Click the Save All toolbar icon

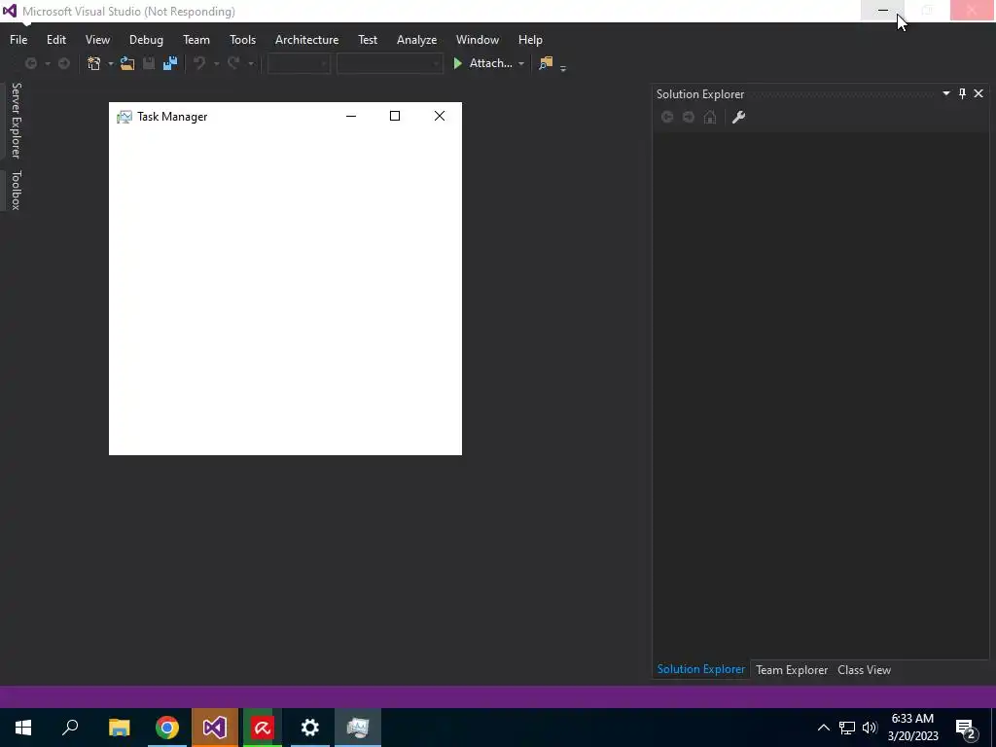coord(170,63)
